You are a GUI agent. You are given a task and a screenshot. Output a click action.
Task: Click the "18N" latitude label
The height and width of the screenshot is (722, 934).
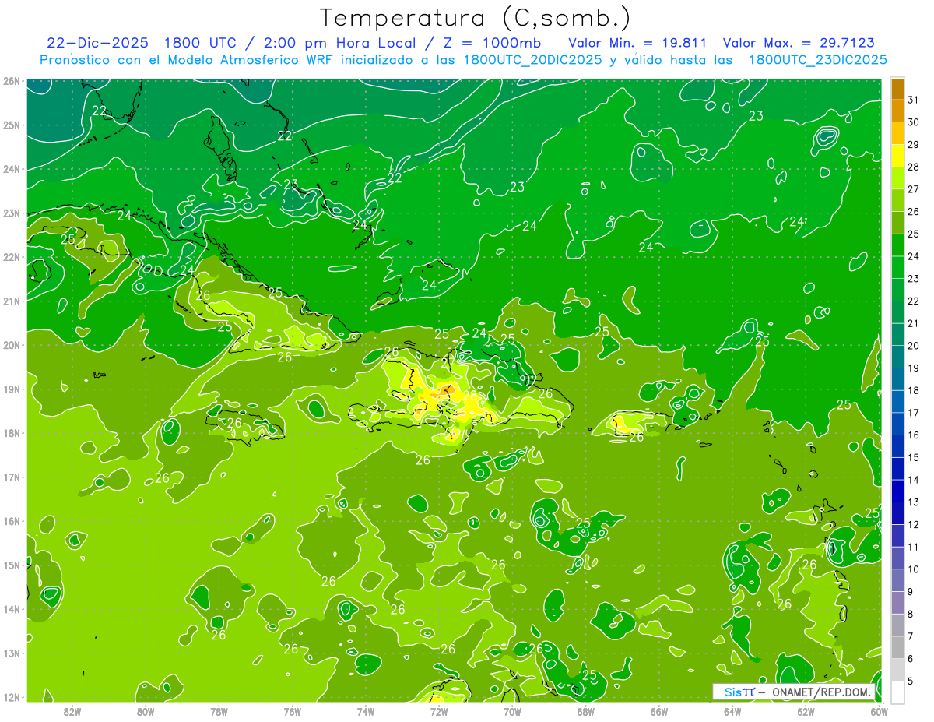12,433
